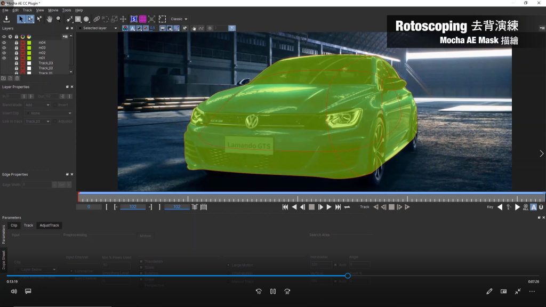Pause the video with the pause button
This screenshot has width=546, height=307.
[x=272, y=292]
